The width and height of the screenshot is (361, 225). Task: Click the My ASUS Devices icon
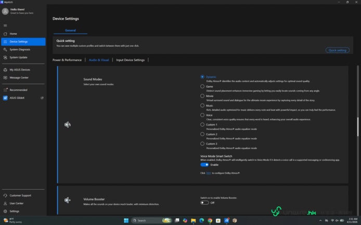(x=5, y=69)
